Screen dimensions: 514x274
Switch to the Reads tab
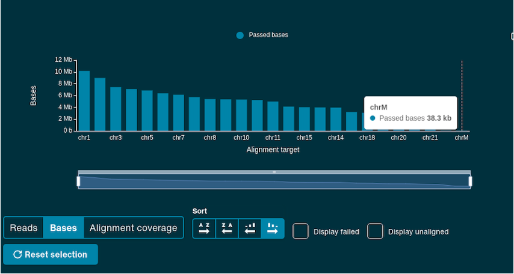pyautogui.click(x=23, y=228)
